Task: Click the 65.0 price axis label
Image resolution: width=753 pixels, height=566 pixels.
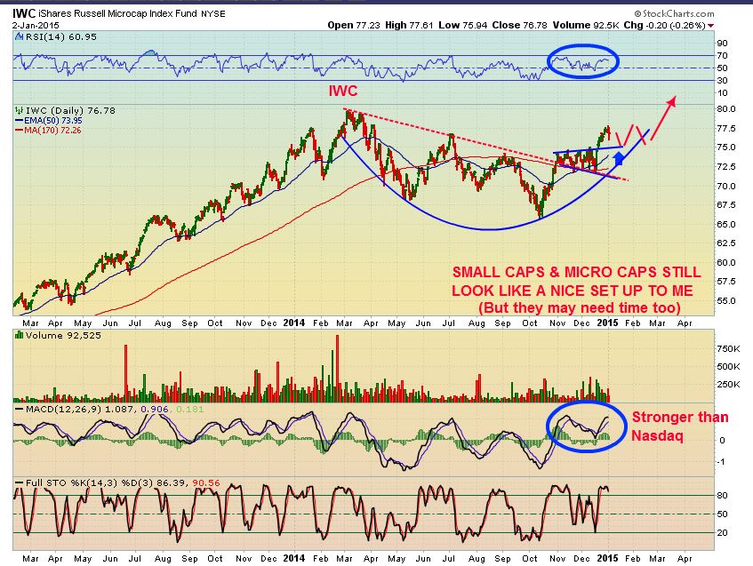Action: [726, 224]
